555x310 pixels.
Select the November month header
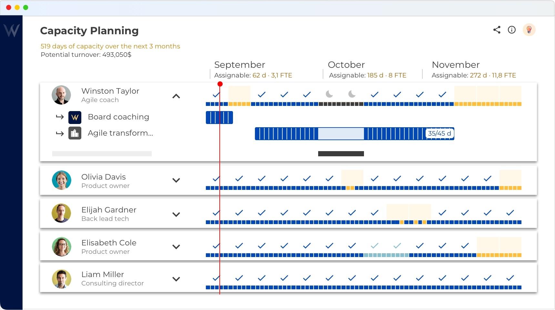[x=455, y=65]
